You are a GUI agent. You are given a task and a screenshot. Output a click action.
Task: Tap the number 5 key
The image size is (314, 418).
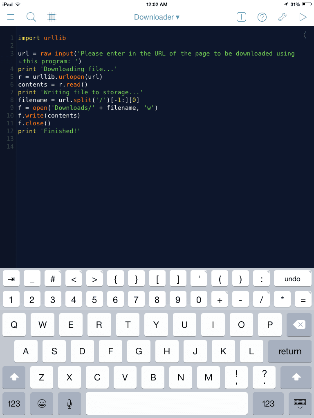click(x=94, y=299)
